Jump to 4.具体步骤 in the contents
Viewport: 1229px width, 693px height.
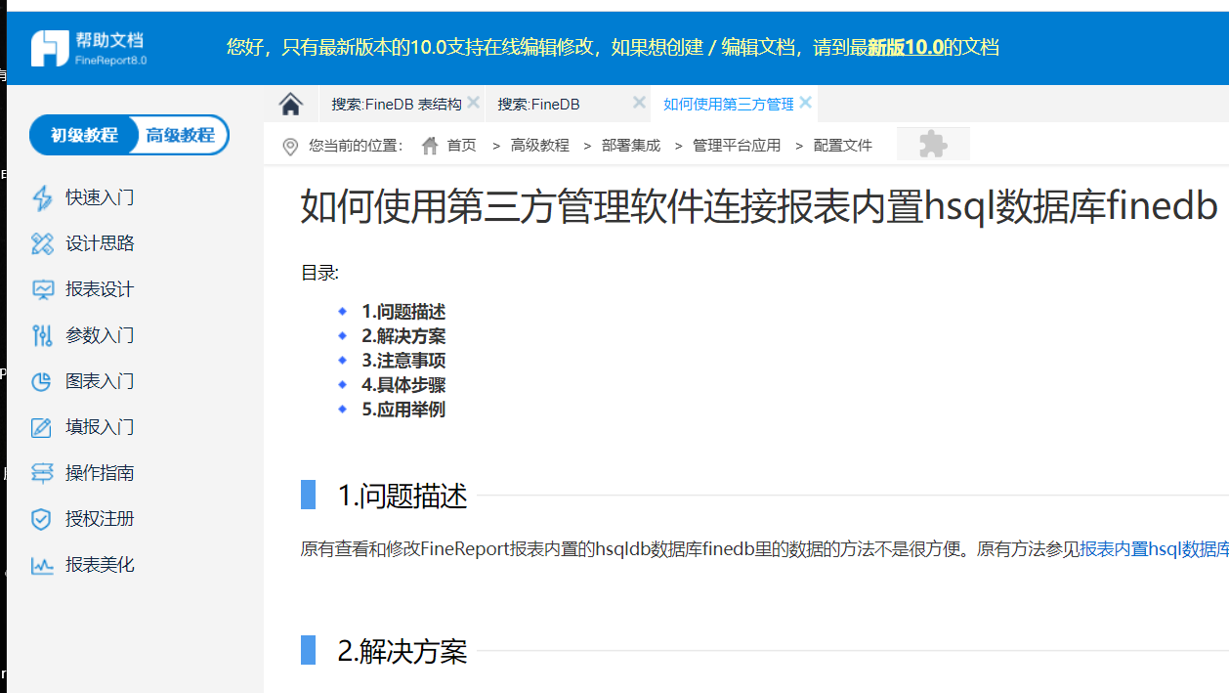tap(403, 385)
